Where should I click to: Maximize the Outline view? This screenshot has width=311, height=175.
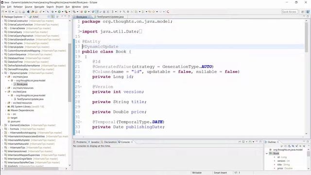coord(308,141)
